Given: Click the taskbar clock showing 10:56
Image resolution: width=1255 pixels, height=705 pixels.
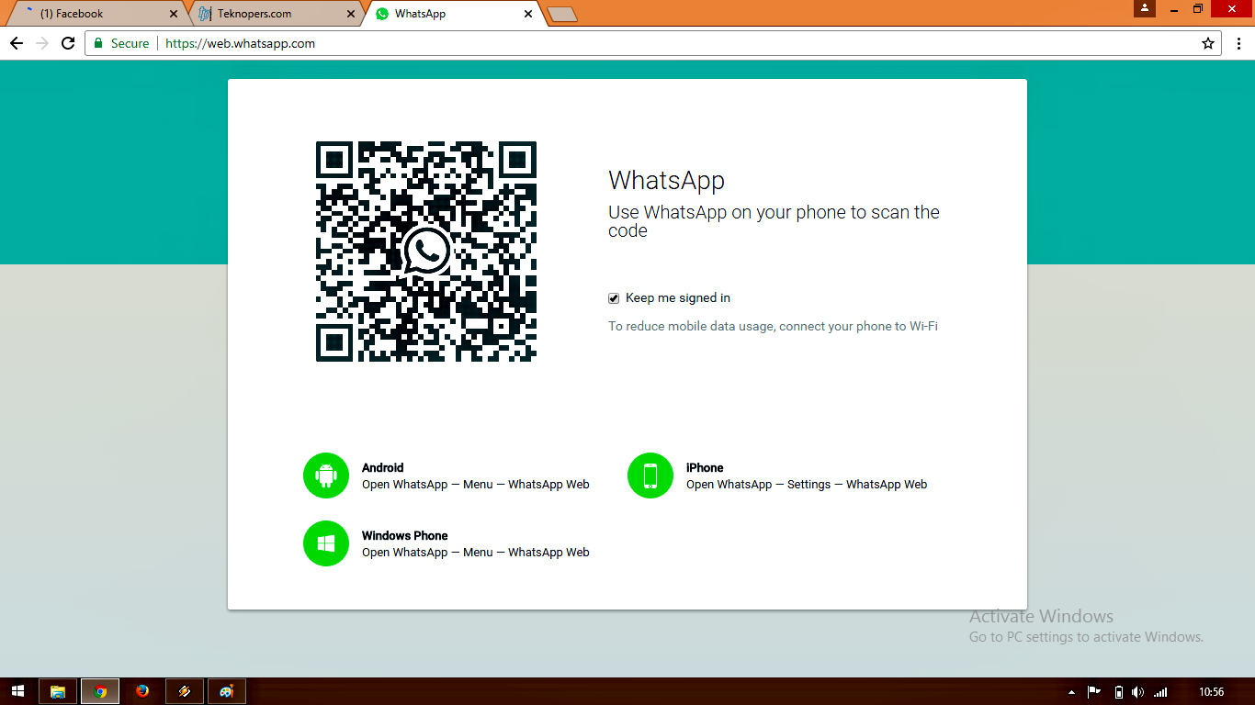Looking at the screenshot, I should (1212, 692).
